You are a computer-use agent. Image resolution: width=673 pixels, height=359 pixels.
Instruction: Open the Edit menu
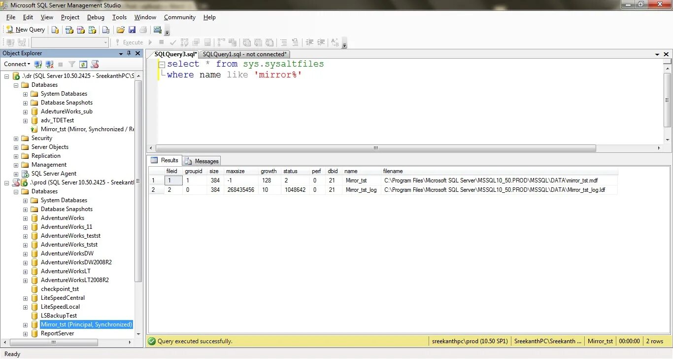pos(28,17)
